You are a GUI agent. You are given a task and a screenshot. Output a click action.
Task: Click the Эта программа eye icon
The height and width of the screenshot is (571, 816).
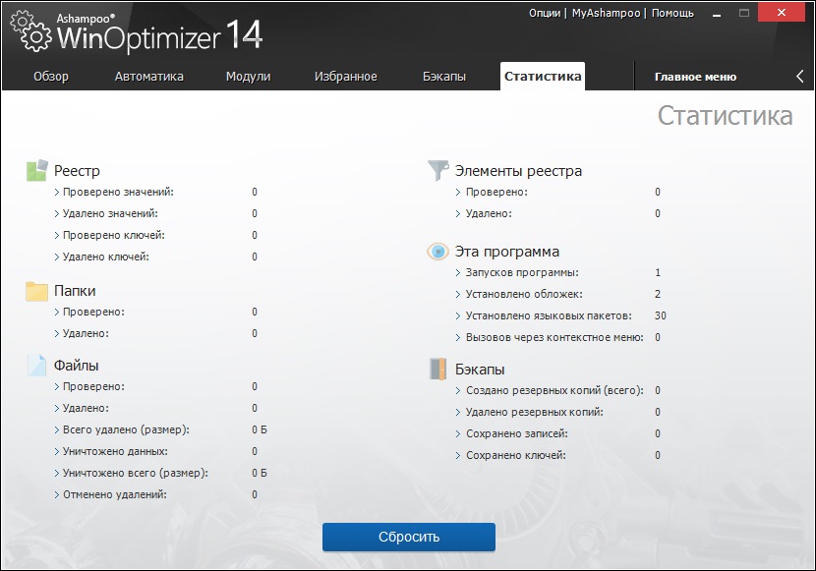coord(438,252)
